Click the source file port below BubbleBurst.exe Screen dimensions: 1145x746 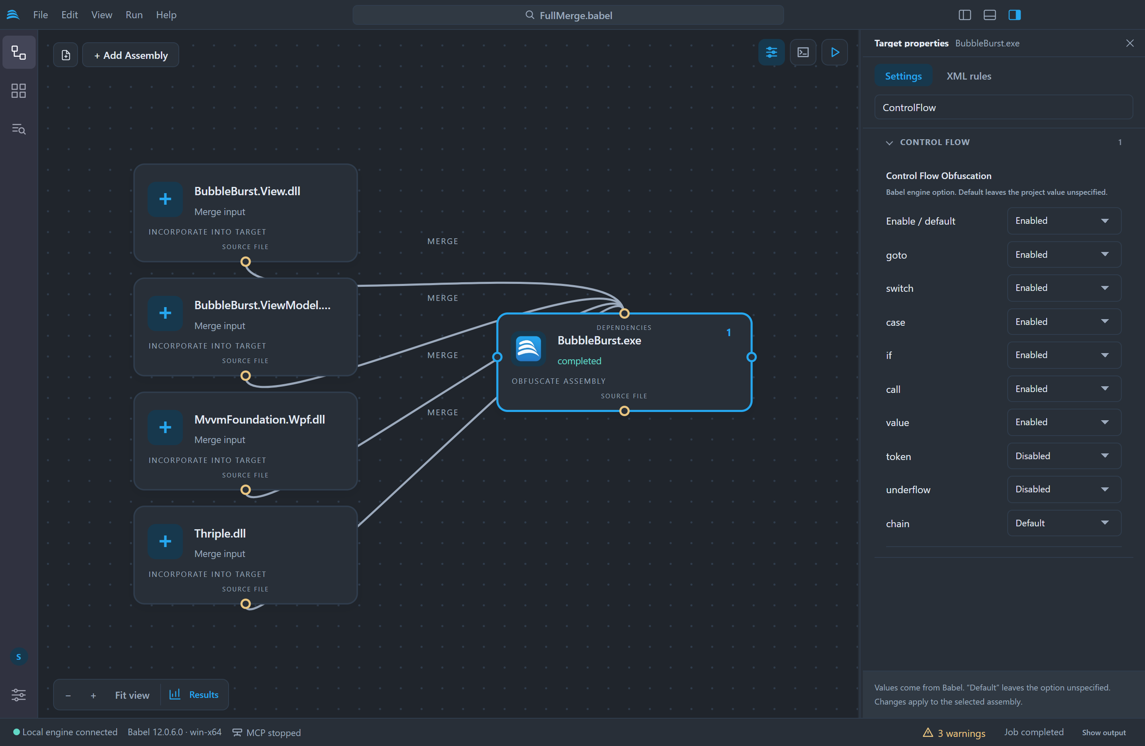(624, 411)
